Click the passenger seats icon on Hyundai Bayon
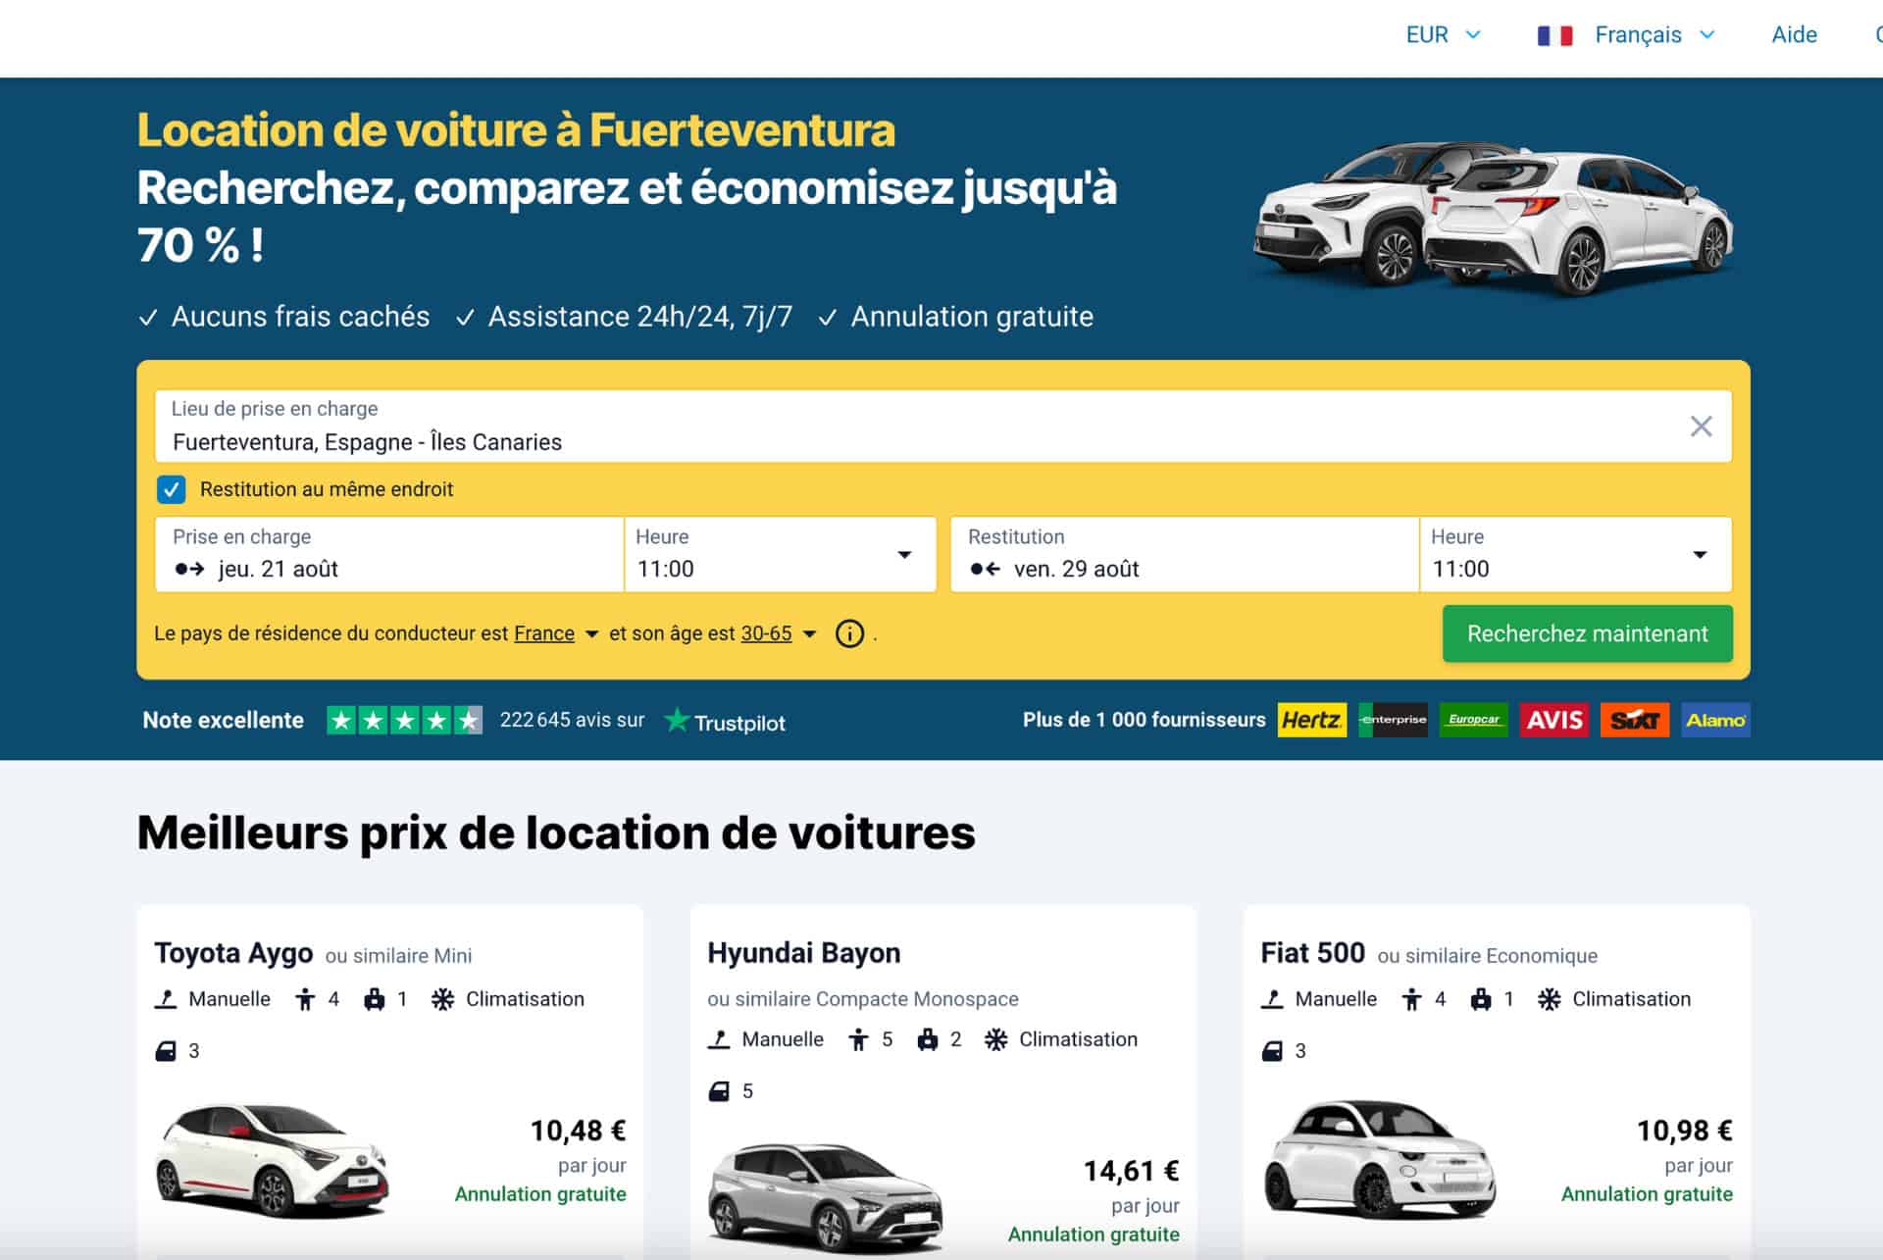Image resolution: width=1883 pixels, height=1260 pixels. tap(860, 1039)
